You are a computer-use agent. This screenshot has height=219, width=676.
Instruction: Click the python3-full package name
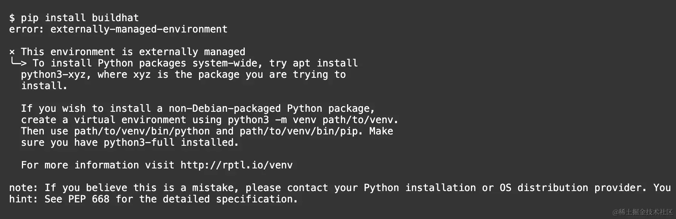pos(139,142)
